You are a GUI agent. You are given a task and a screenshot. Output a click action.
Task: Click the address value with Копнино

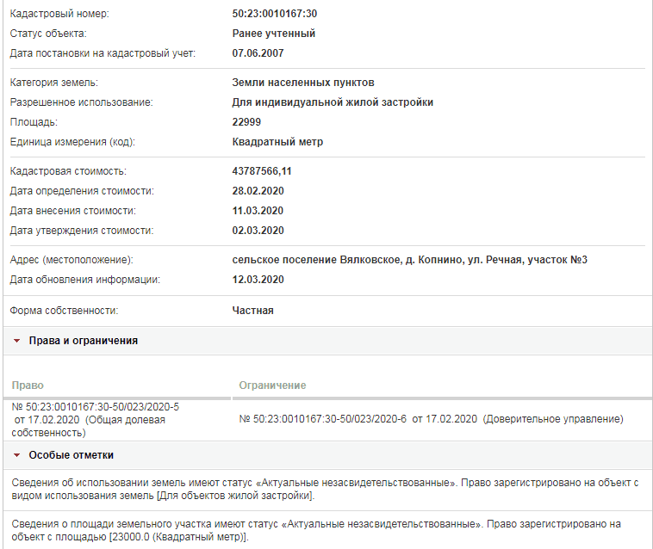coord(409,260)
